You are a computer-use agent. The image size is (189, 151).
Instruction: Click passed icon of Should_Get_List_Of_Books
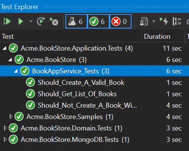(x=30, y=94)
